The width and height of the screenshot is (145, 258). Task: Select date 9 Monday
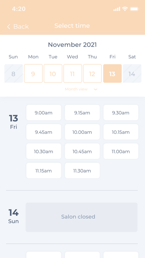pyautogui.click(x=33, y=73)
